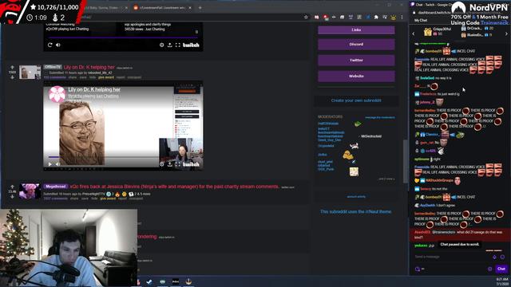Click 'message the moderators' link
Viewport: 511px width, 287px height.
click(x=380, y=117)
